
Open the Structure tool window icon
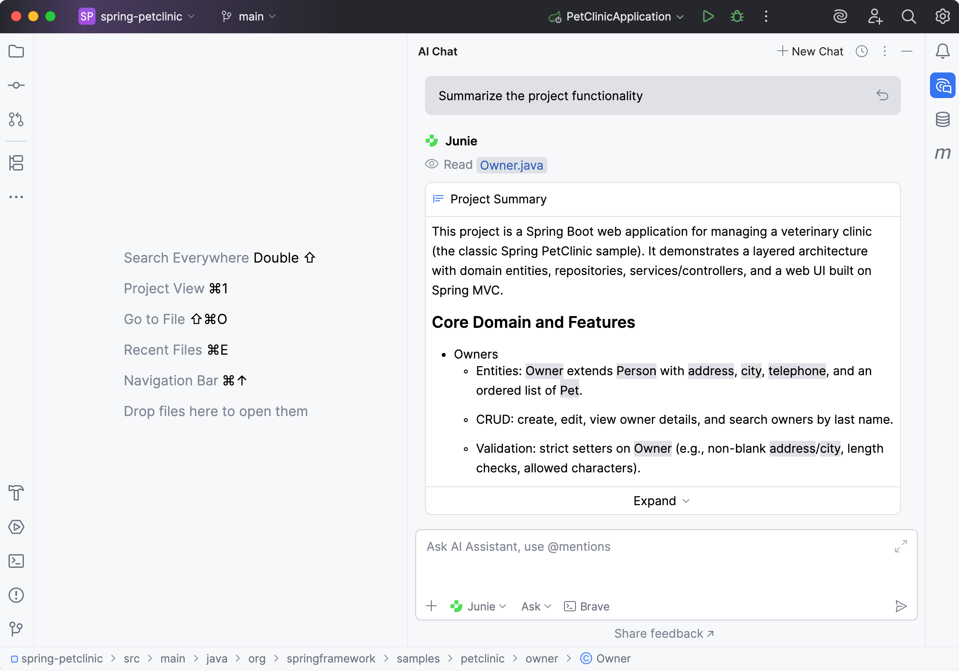[16, 163]
